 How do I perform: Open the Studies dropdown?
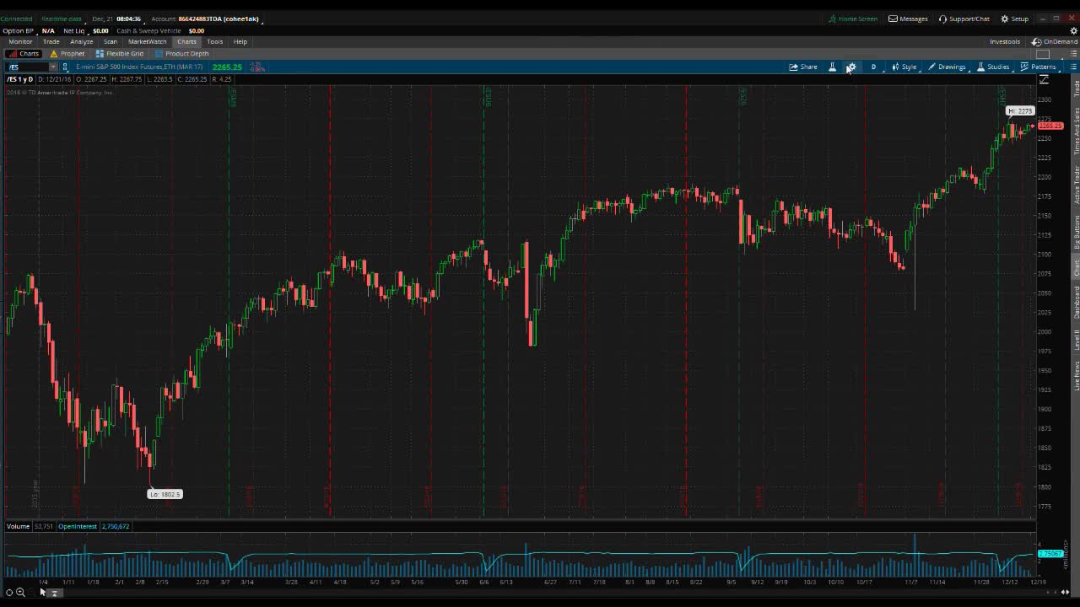[993, 67]
